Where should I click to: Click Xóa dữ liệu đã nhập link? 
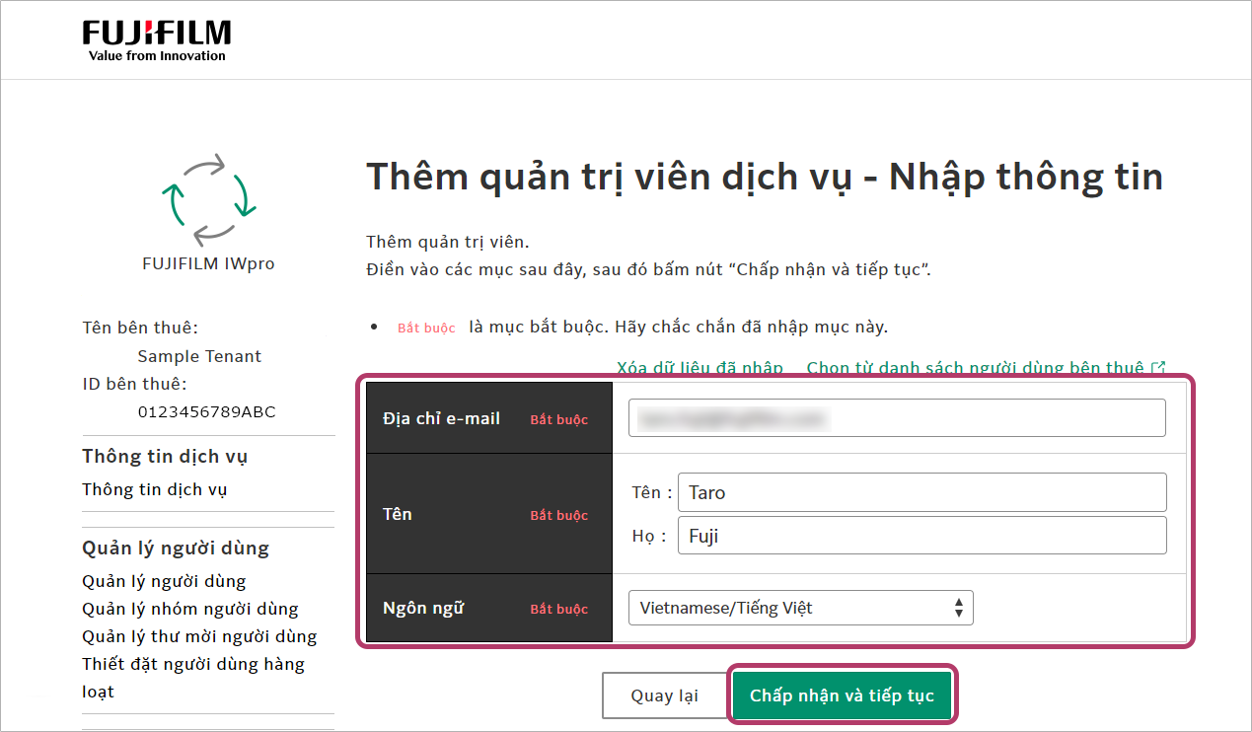click(700, 368)
